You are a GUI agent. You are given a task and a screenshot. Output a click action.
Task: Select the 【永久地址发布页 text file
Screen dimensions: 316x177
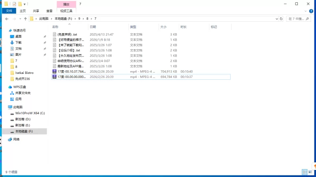coord(71,56)
